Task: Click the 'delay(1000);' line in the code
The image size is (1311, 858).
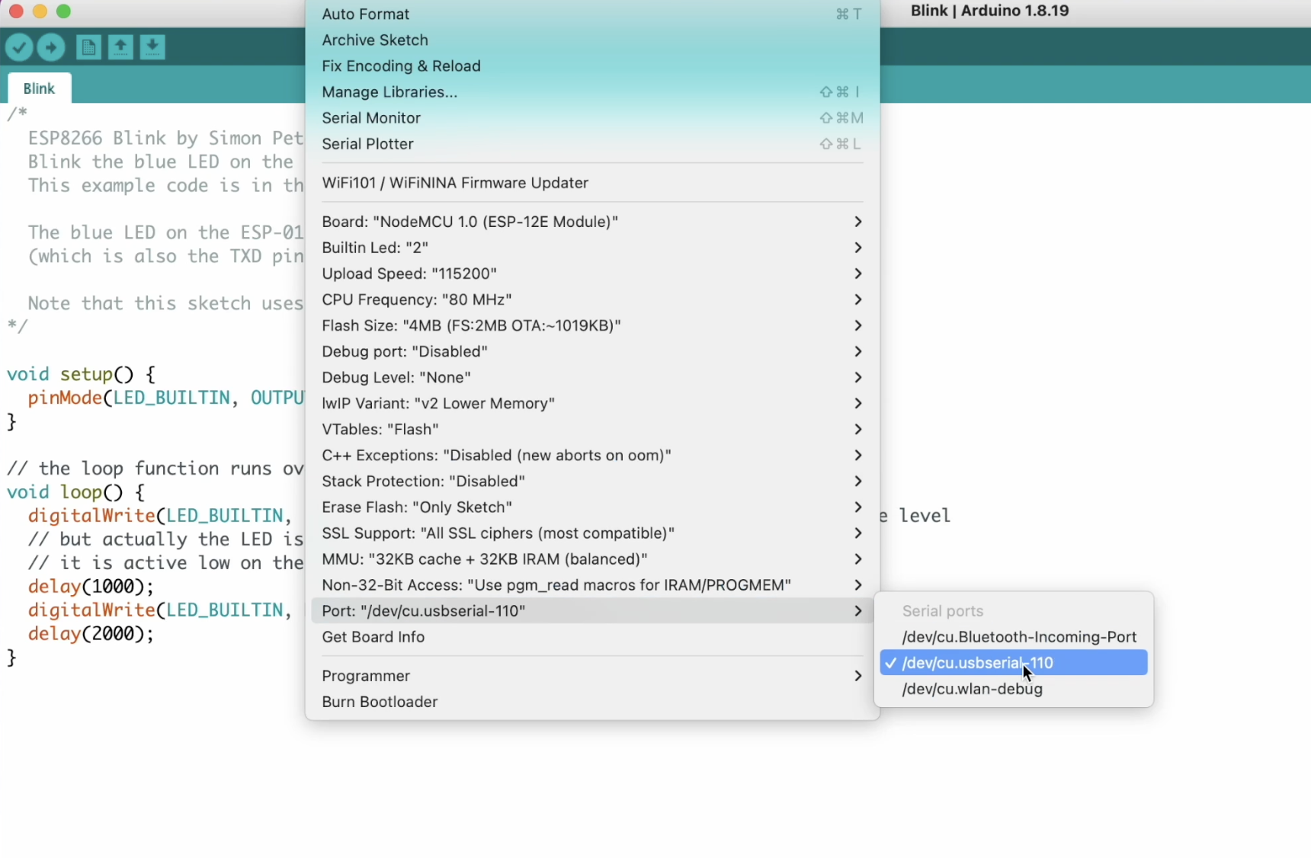Action: pos(91,586)
